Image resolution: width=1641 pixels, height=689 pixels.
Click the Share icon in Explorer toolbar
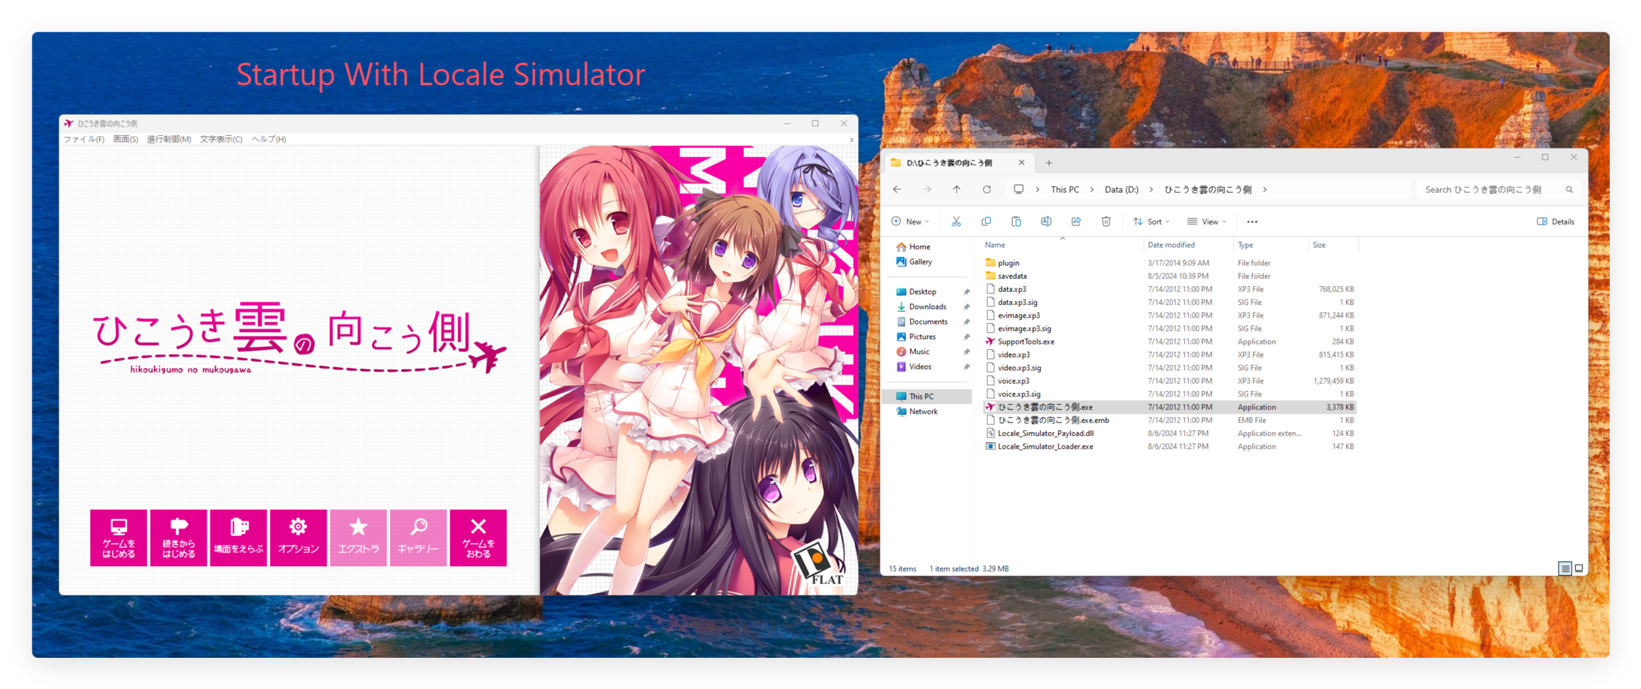click(x=1076, y=222)
